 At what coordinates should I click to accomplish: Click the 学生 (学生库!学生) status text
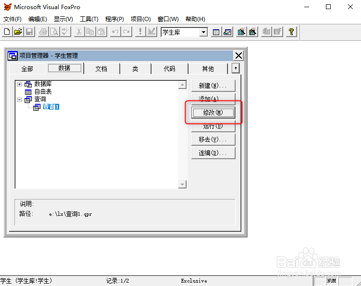(26, 281)
